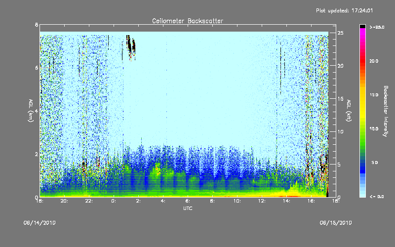Click the '20' kft tick on right axis
Viewport: 395px width, 247px height.
340,66
